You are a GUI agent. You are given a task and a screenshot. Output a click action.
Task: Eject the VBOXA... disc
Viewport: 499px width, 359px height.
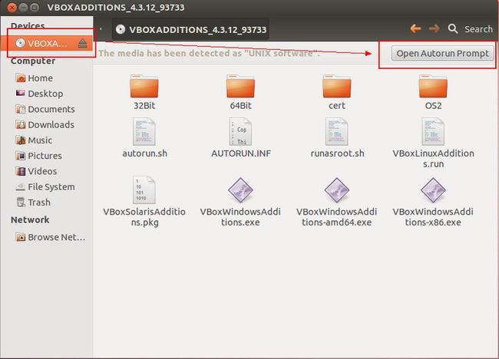82,44
